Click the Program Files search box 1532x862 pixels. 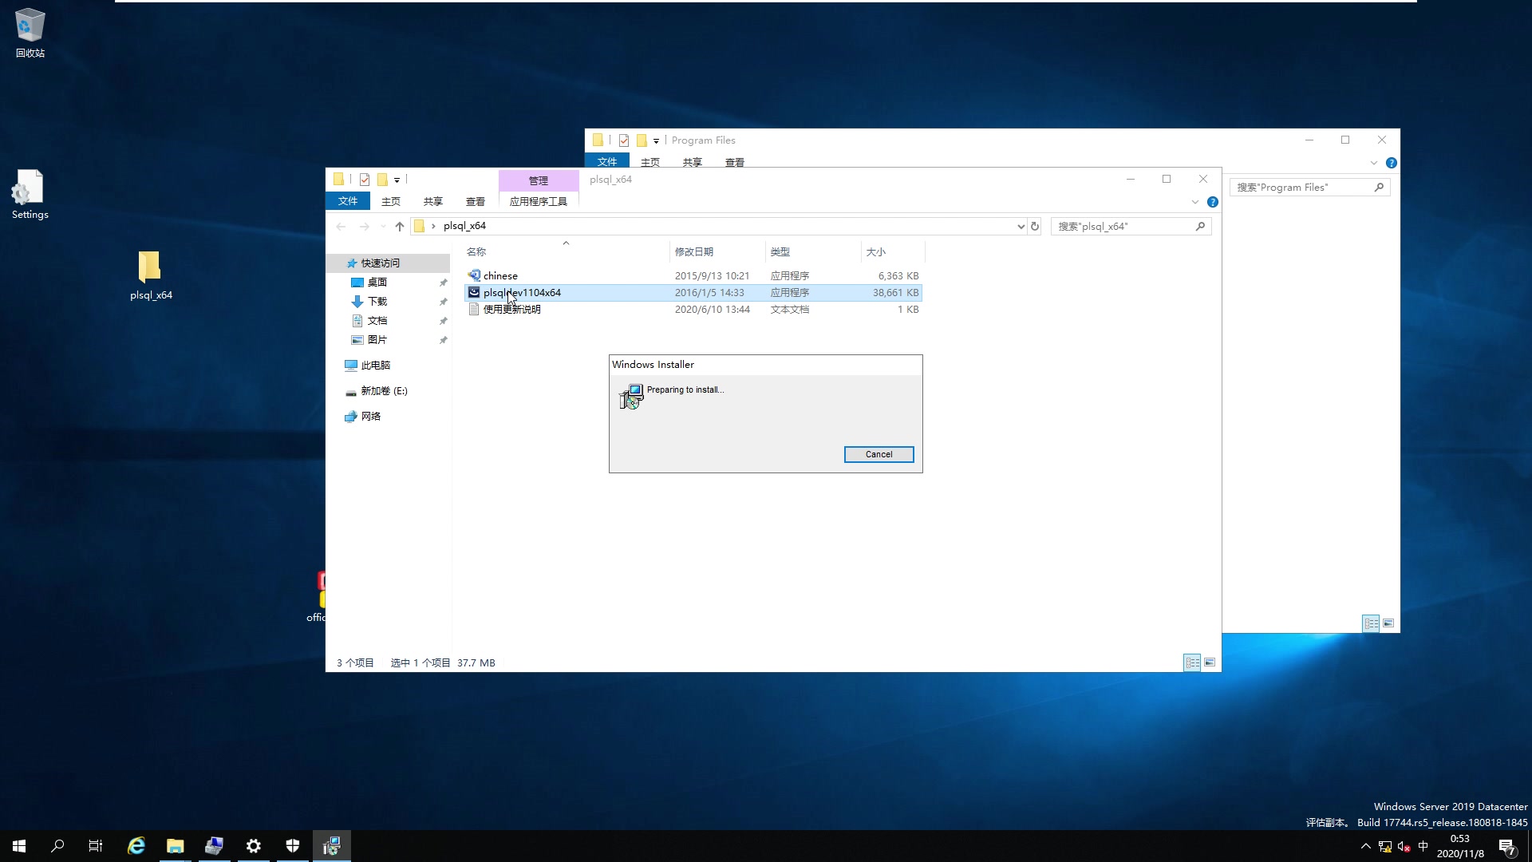pyautogui.click(x=1309, y=187)
